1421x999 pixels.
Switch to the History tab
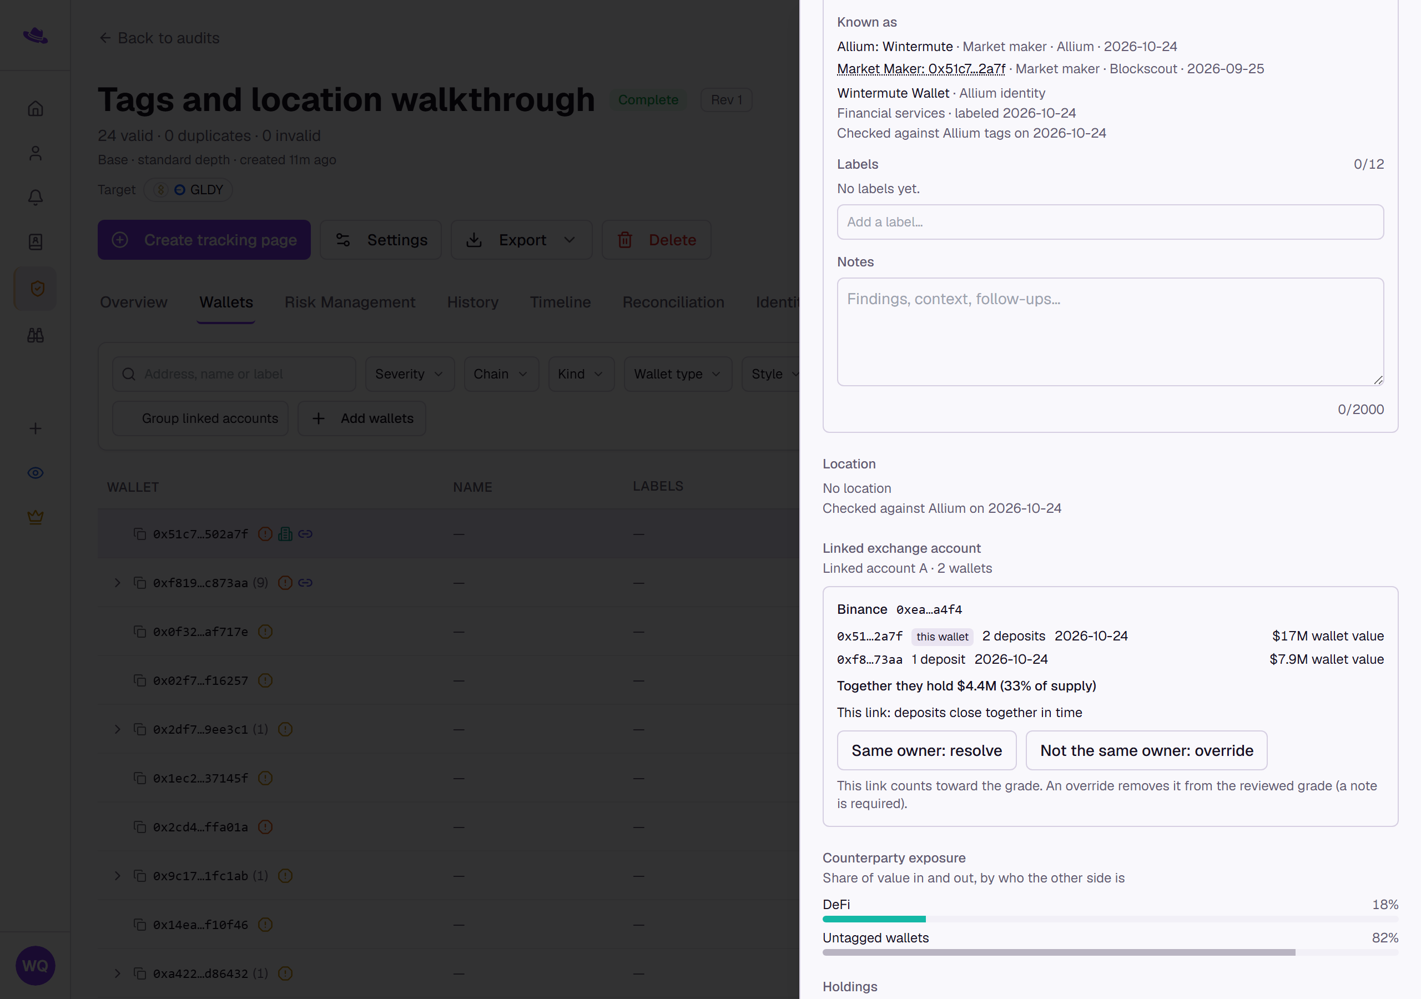click(473, 302)
